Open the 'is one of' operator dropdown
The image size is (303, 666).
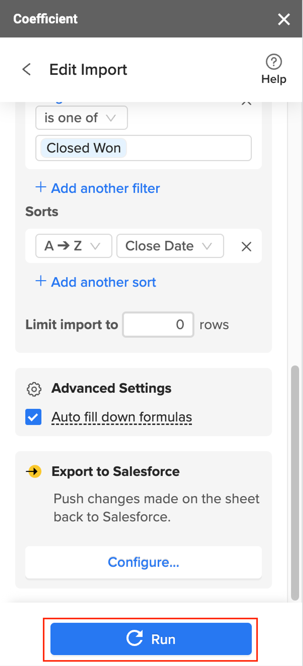(81, 118)
